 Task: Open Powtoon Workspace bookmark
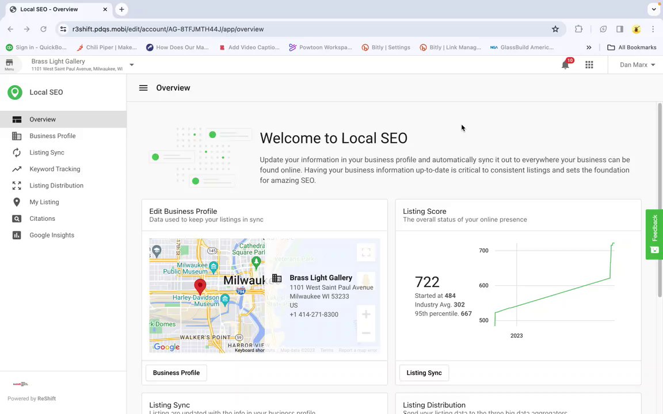pos(321,47)
